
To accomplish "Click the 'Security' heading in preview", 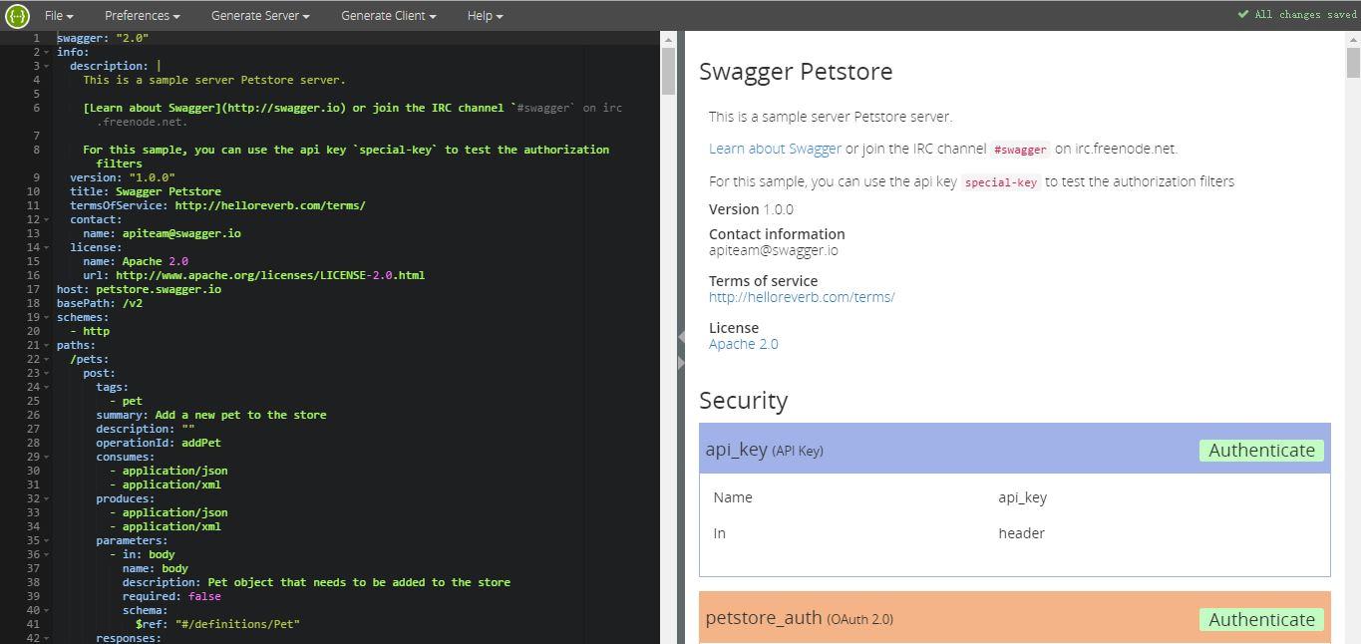I will (744, 401).
